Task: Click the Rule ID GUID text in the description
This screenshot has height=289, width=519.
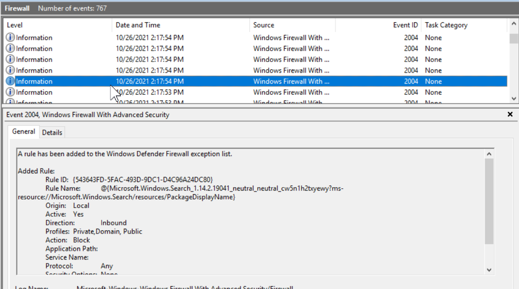Action: (143, 179)
